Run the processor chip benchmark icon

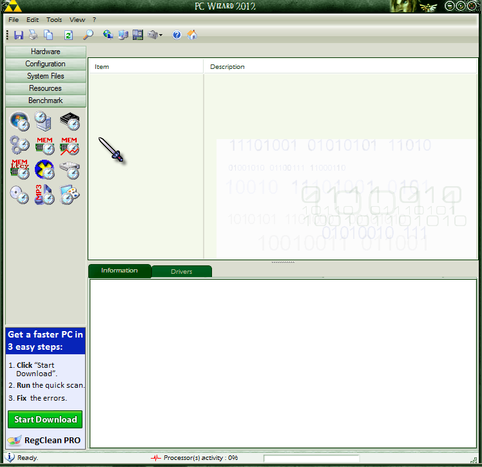tap(70, 121)
